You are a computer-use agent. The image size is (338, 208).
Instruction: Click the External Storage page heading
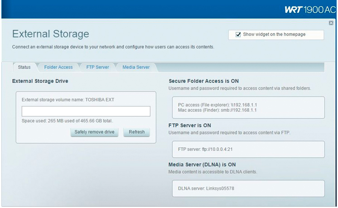(50, 34)
